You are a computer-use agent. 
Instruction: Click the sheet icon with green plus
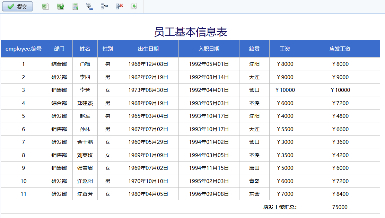[75, 7]
